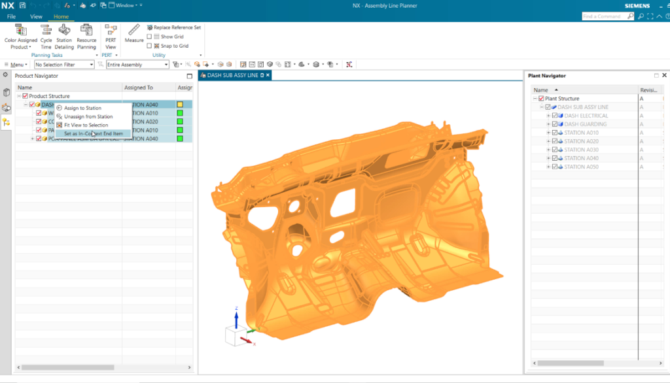Expand the Utility group options arrow

click(200, 56)
